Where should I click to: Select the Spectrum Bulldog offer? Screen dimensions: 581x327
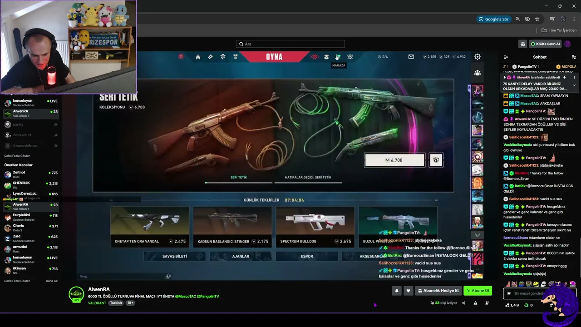click(x=315, y=227)
